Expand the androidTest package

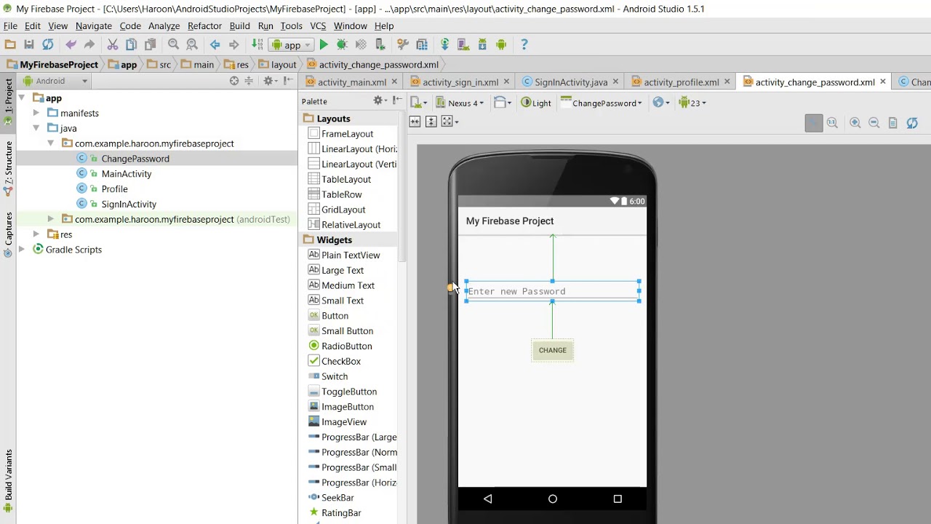click(x=50, y=219)
